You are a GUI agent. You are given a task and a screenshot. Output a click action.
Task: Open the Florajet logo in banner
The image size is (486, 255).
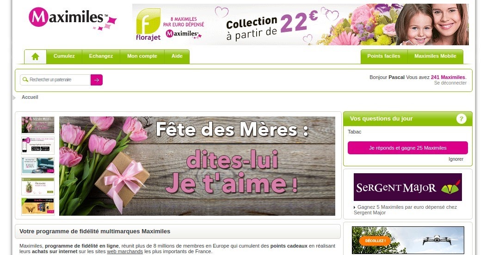[x=148, y=25]
